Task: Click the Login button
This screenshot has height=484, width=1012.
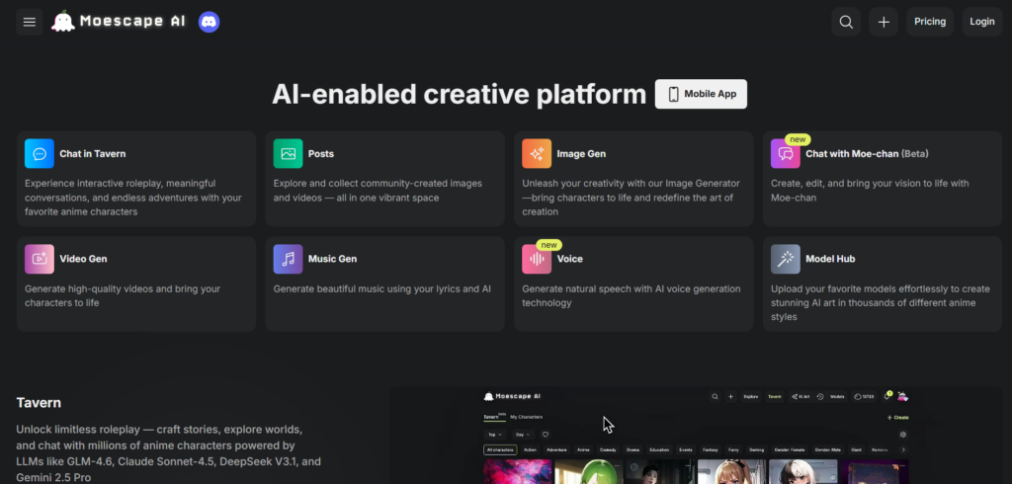Action: [x=981, y=22]
